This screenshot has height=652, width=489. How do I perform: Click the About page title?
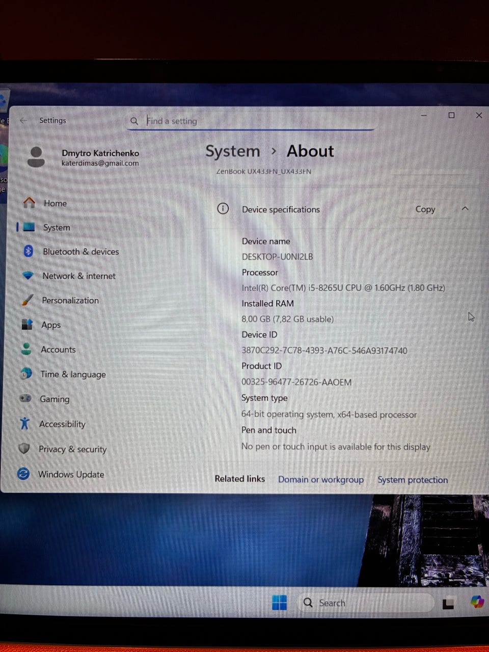click(x=310, y=151)
